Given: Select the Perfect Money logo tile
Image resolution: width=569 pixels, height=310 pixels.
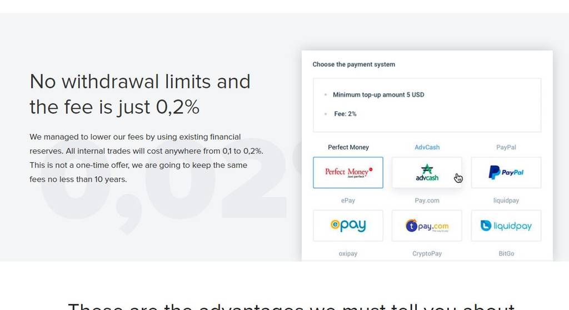Looking at the screenshot, I should click(348, 172).
